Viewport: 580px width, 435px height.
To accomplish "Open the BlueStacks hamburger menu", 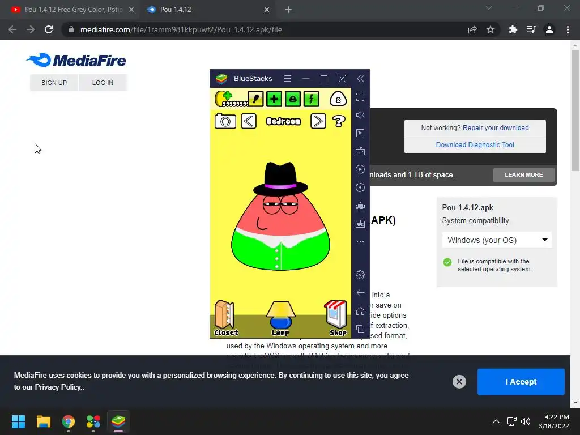I will pyautogui.click(x=288, y=78).
